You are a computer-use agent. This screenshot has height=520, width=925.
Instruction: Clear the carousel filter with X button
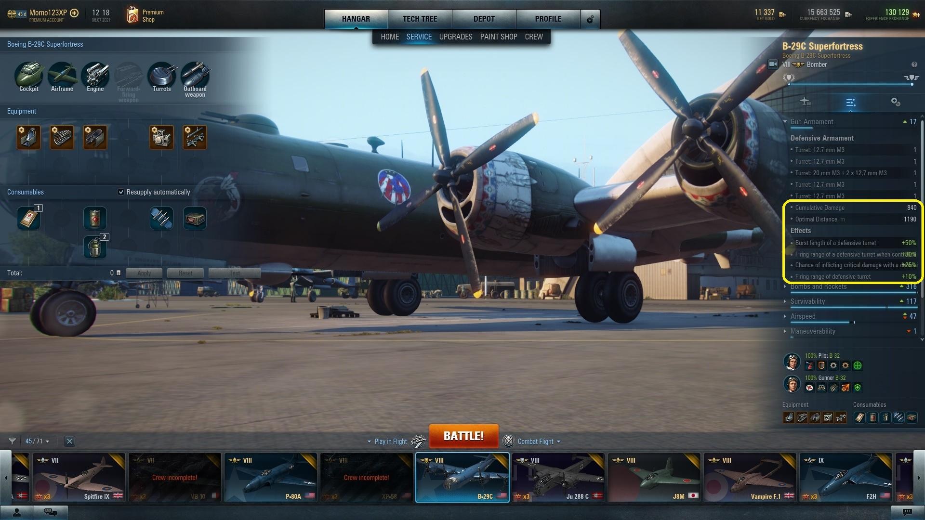[69, 441]
